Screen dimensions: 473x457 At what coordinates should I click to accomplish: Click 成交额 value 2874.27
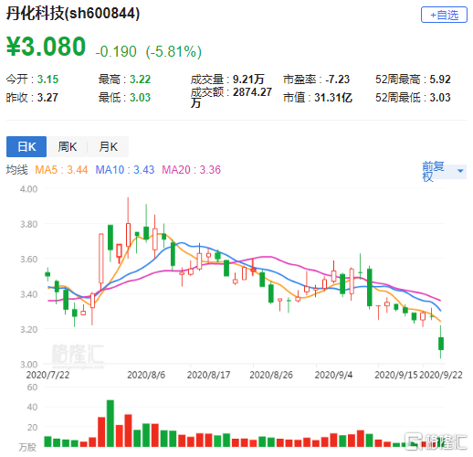[252, 92]
